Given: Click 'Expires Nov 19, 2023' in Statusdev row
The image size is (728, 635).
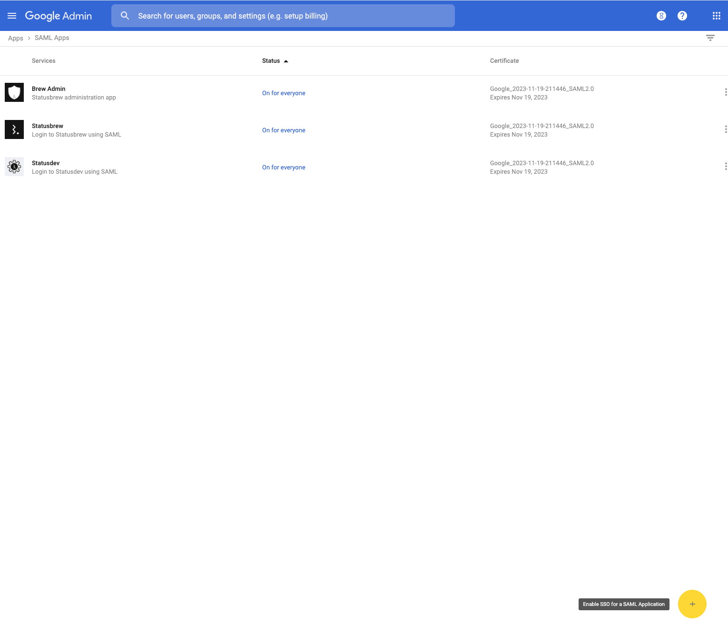Looking at the screenshot, I should click(519, 172).
